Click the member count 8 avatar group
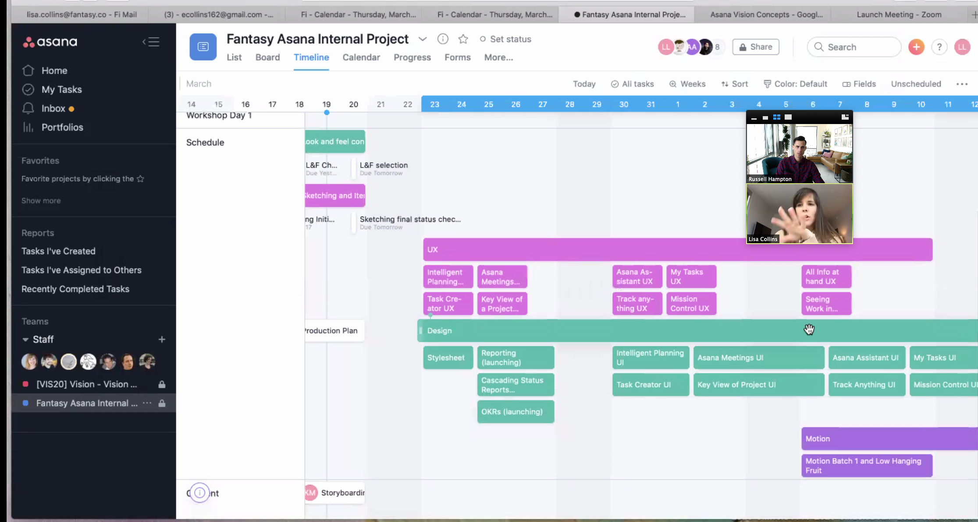Screen dimensions: 978x522 pyautogui.click(x=717, y=47)
